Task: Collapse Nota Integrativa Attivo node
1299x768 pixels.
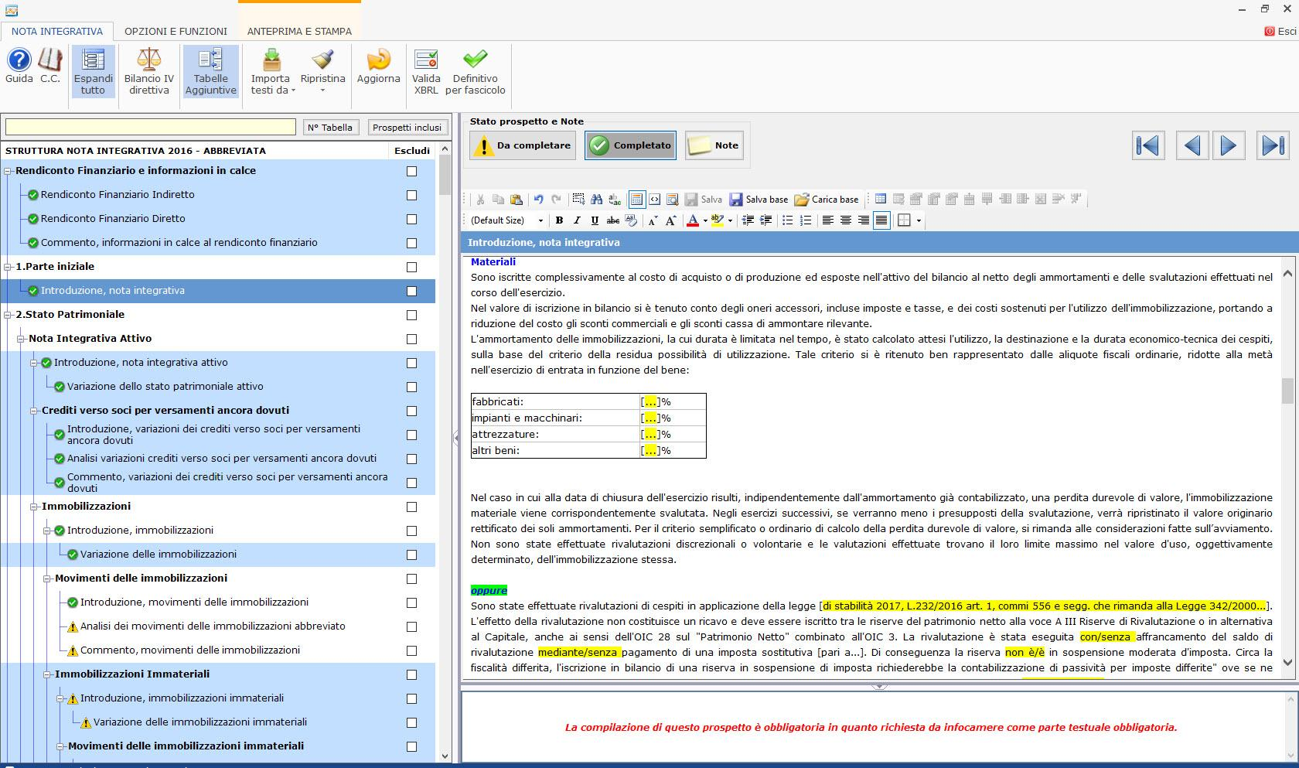Action: coord(22,339)
